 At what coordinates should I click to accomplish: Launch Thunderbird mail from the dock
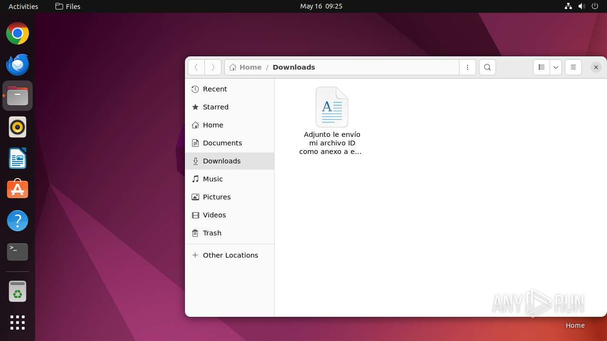click(x=18, y=65)
